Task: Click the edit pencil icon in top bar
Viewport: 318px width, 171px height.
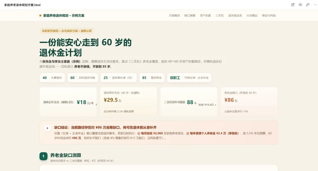Action: click(x=293, y=5)
